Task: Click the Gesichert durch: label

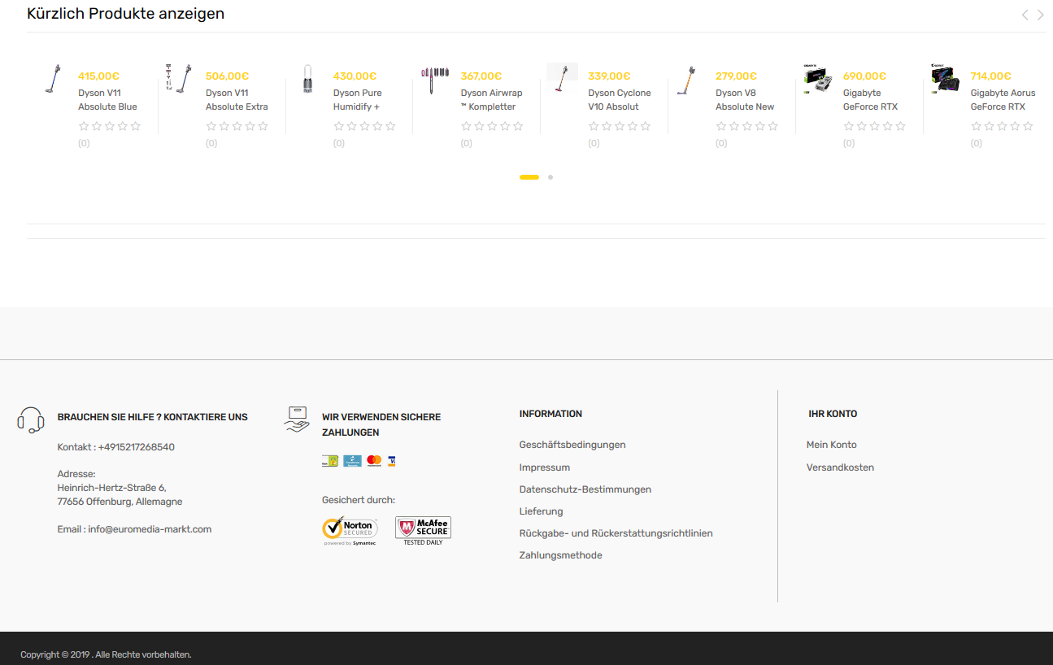Action: (359, 500)
